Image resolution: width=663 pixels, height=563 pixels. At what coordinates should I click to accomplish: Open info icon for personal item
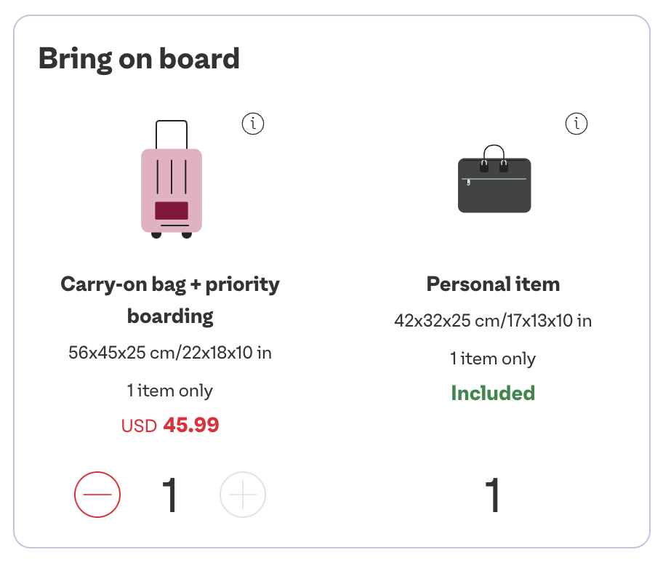(576, 124)
